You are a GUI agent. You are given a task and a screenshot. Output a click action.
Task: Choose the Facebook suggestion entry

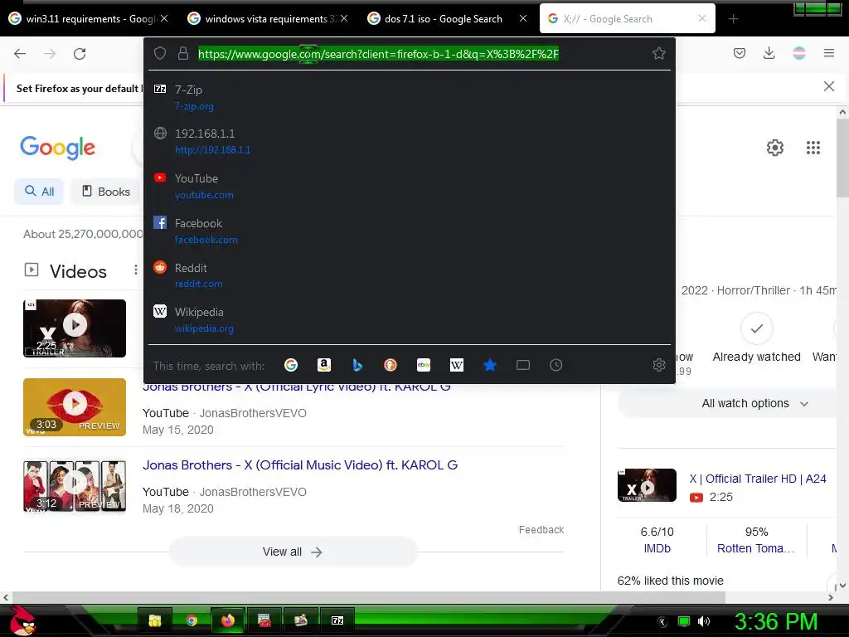tap(410, 231)
